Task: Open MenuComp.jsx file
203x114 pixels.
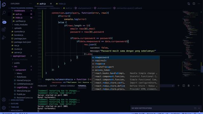Action: tap(23, 91)
